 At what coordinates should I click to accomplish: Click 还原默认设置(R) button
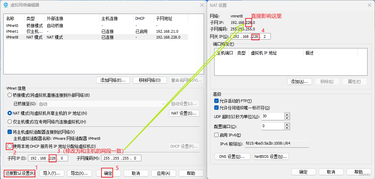pos(19,173)
